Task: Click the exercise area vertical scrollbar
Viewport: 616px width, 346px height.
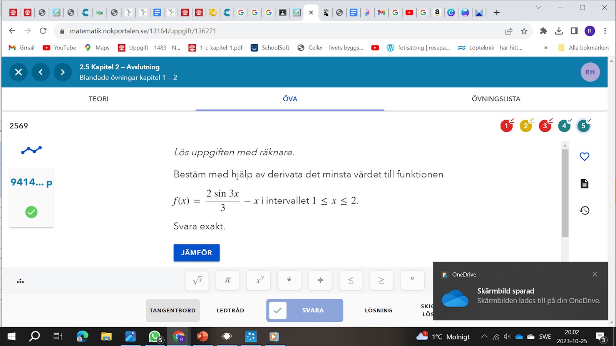Action: pyautogui.click(x=565, y=192)
